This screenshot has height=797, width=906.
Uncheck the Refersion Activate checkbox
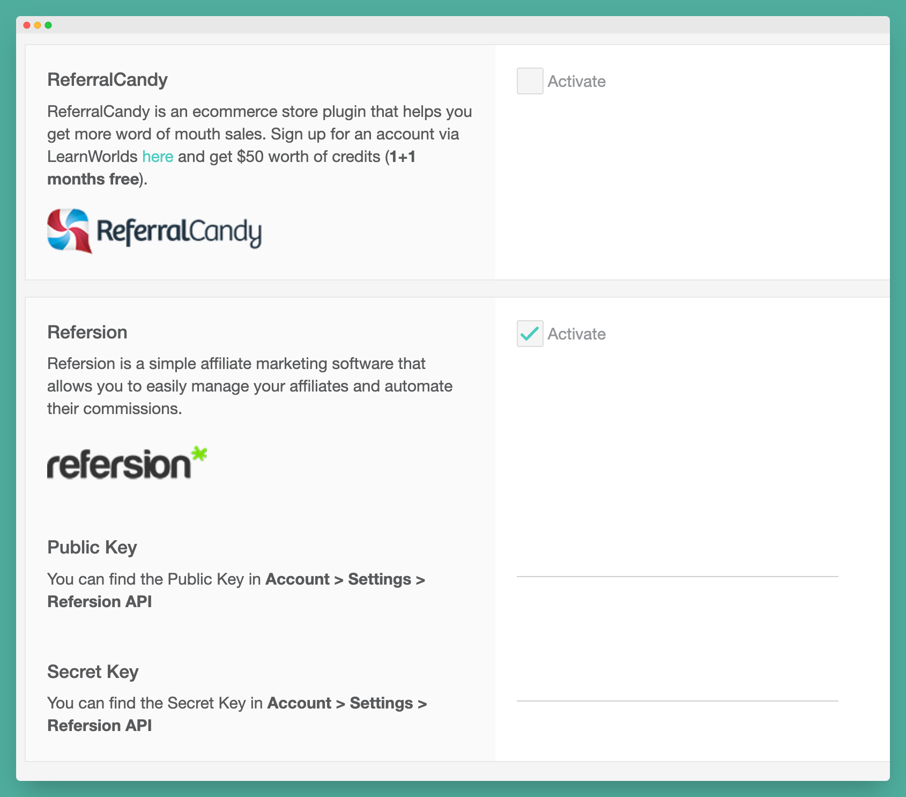click(530, 334)
